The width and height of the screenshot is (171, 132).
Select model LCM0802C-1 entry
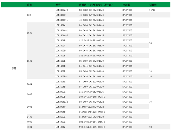coord(62,20)
